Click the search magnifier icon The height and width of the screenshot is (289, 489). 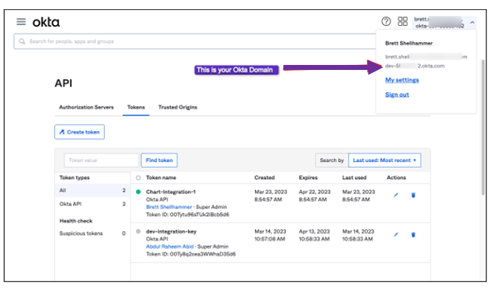(22, 41)
